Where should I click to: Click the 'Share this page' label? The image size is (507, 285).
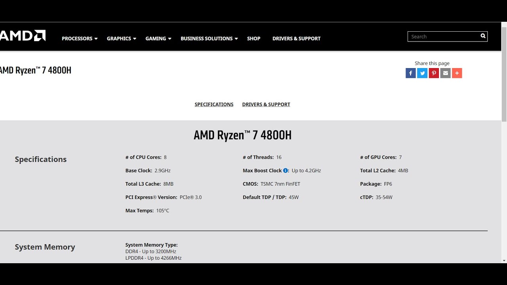[432, 63]
